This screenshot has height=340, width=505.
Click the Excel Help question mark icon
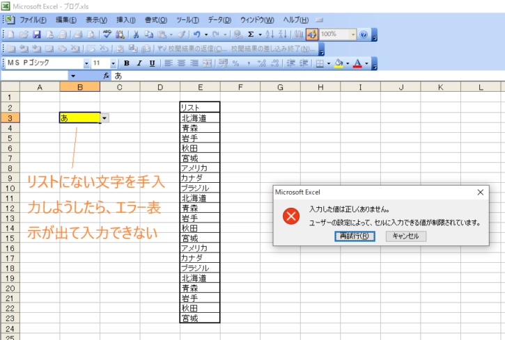coord(365,34)
